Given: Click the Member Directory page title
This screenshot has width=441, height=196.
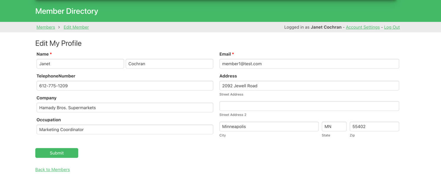Looking at the screenshot, I should pos(66,11).
